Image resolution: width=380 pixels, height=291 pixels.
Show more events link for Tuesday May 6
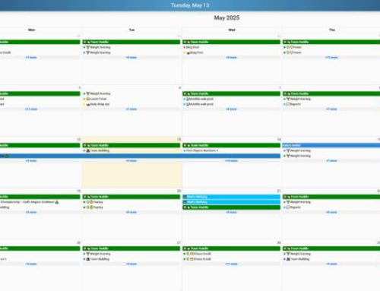coord(131,109)
